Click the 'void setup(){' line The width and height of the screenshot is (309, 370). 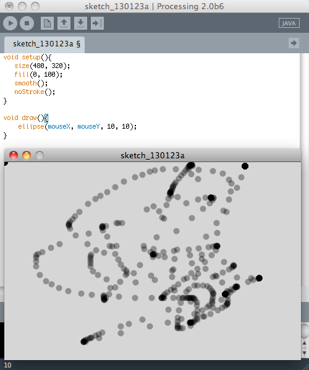point(27,57)
